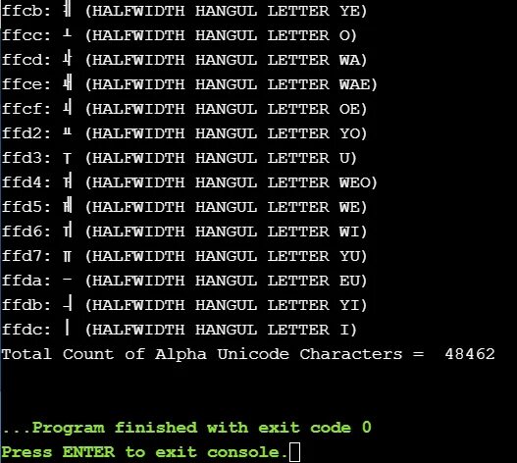Click the ffd5 glyph for Hangul letter WE
517x463 pixels.
[x=68, y=205]
